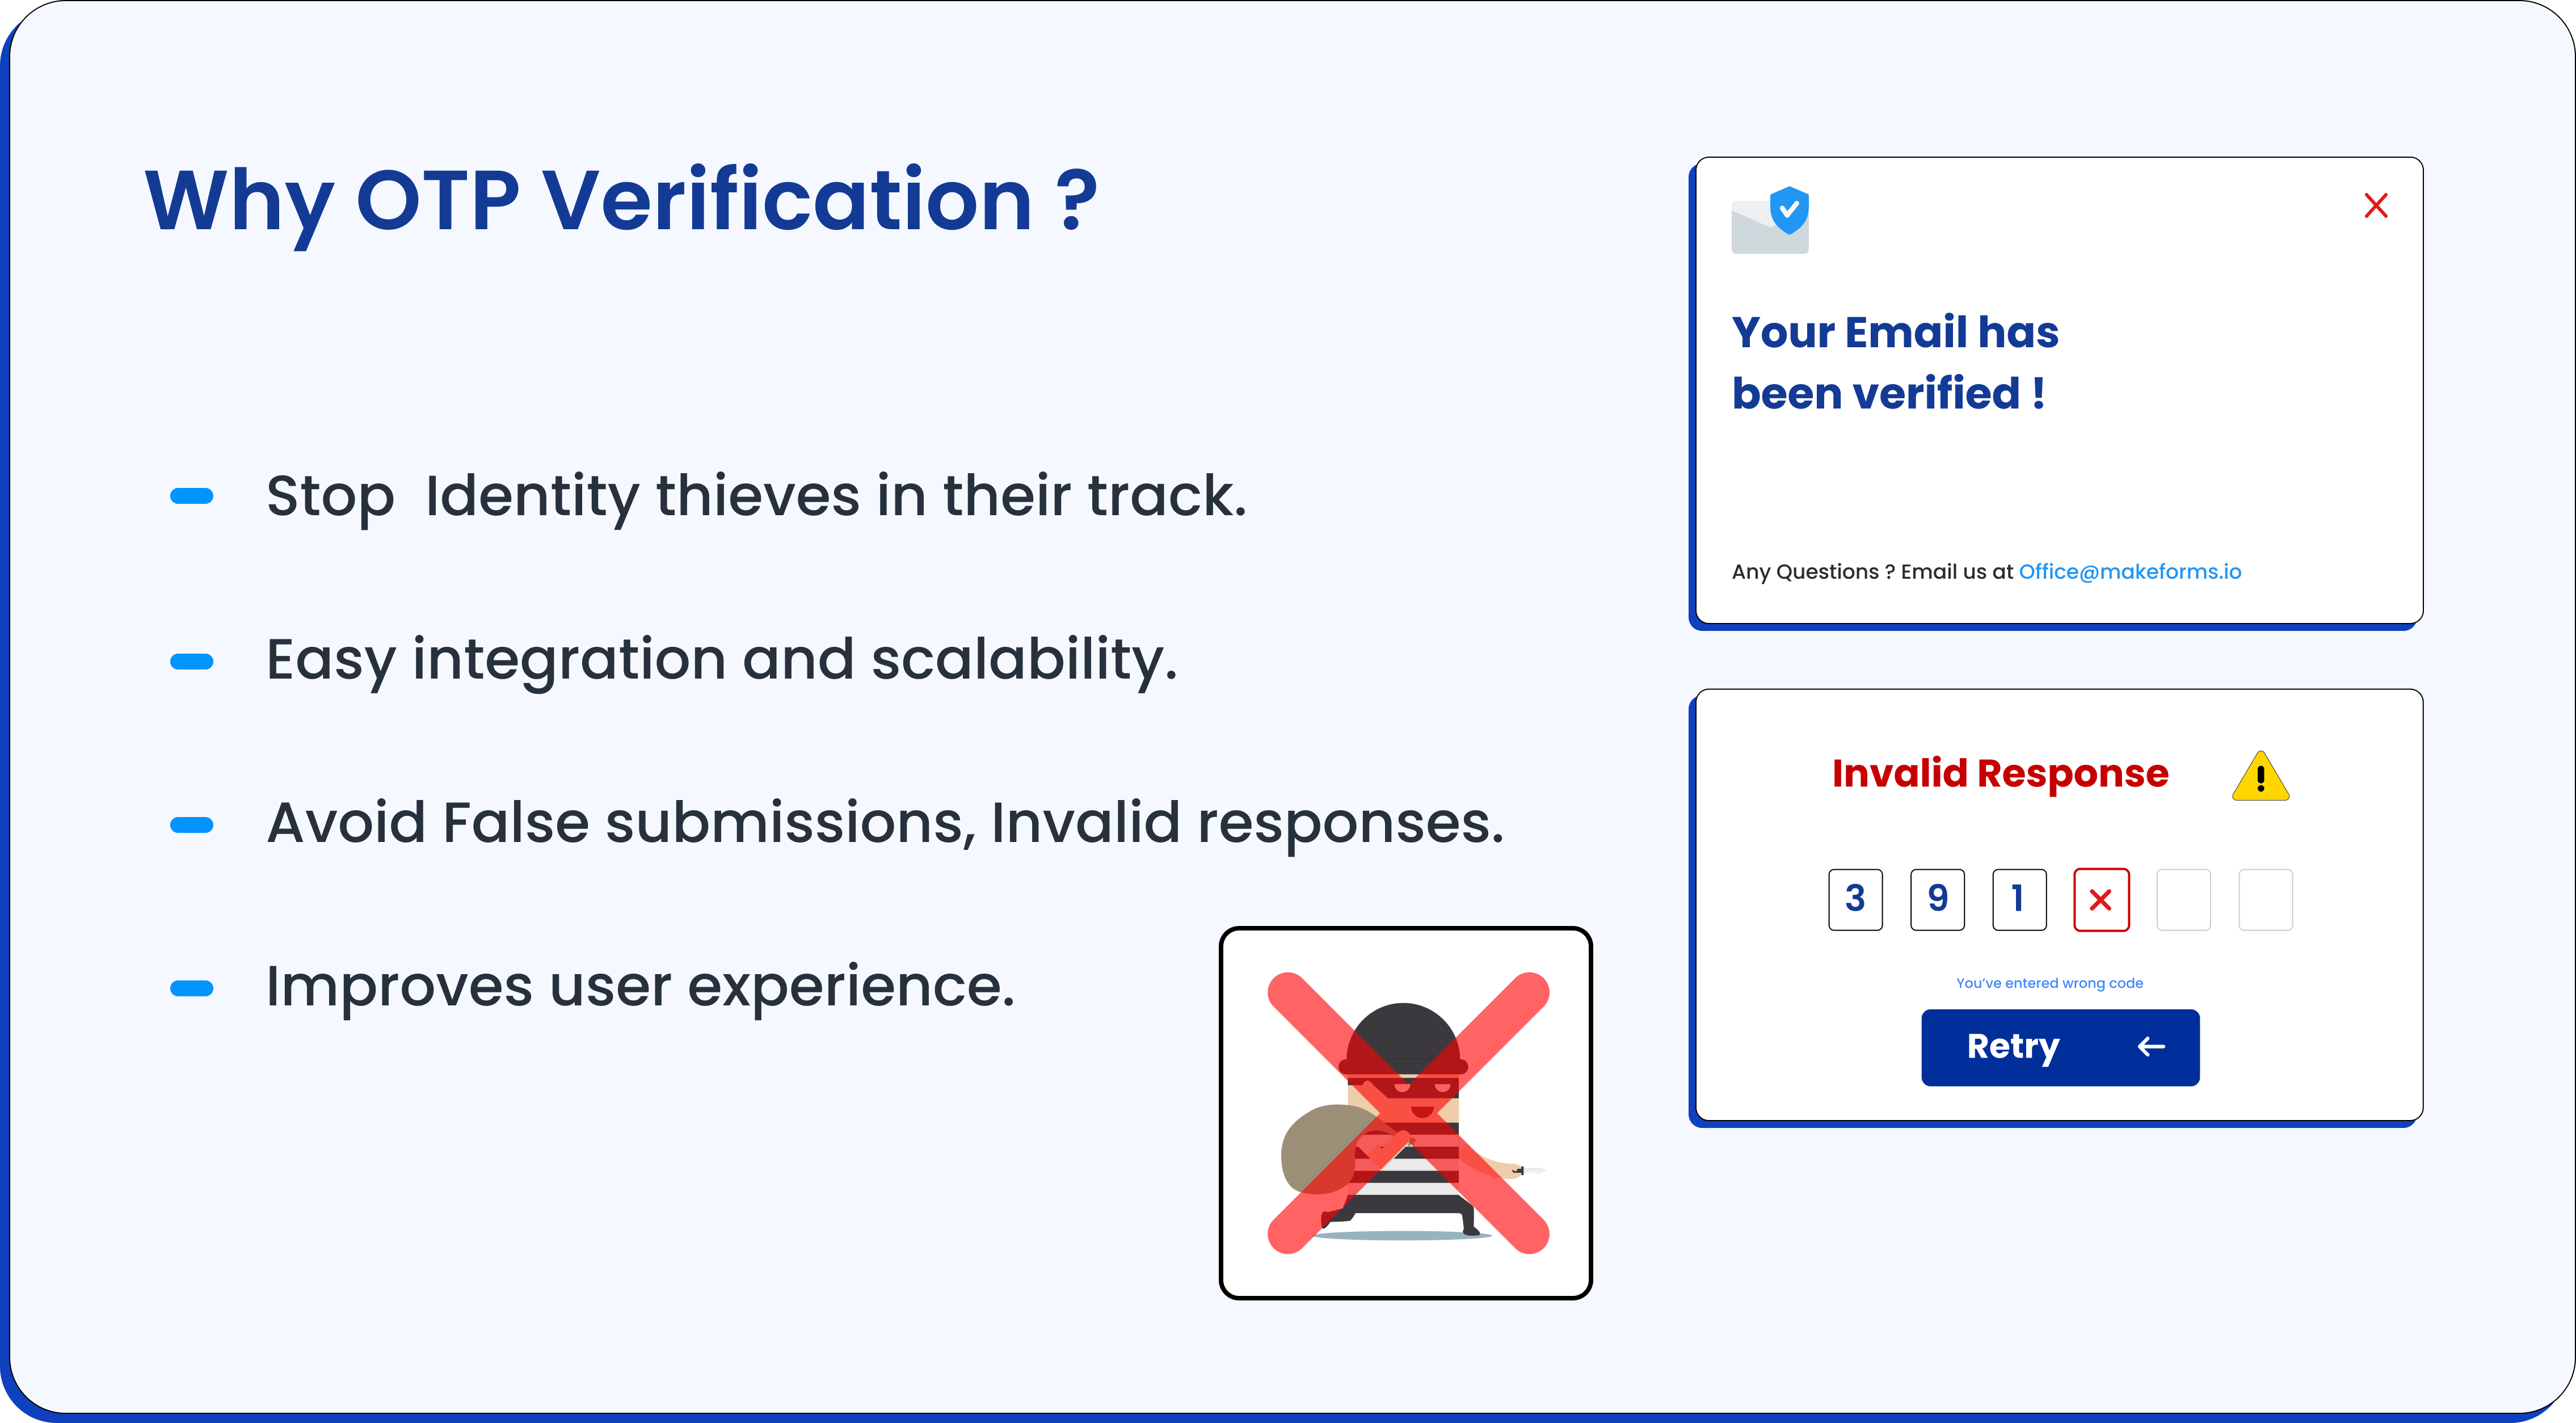Click the blue bullet beside Improves user experience

(x=192, y=989)
